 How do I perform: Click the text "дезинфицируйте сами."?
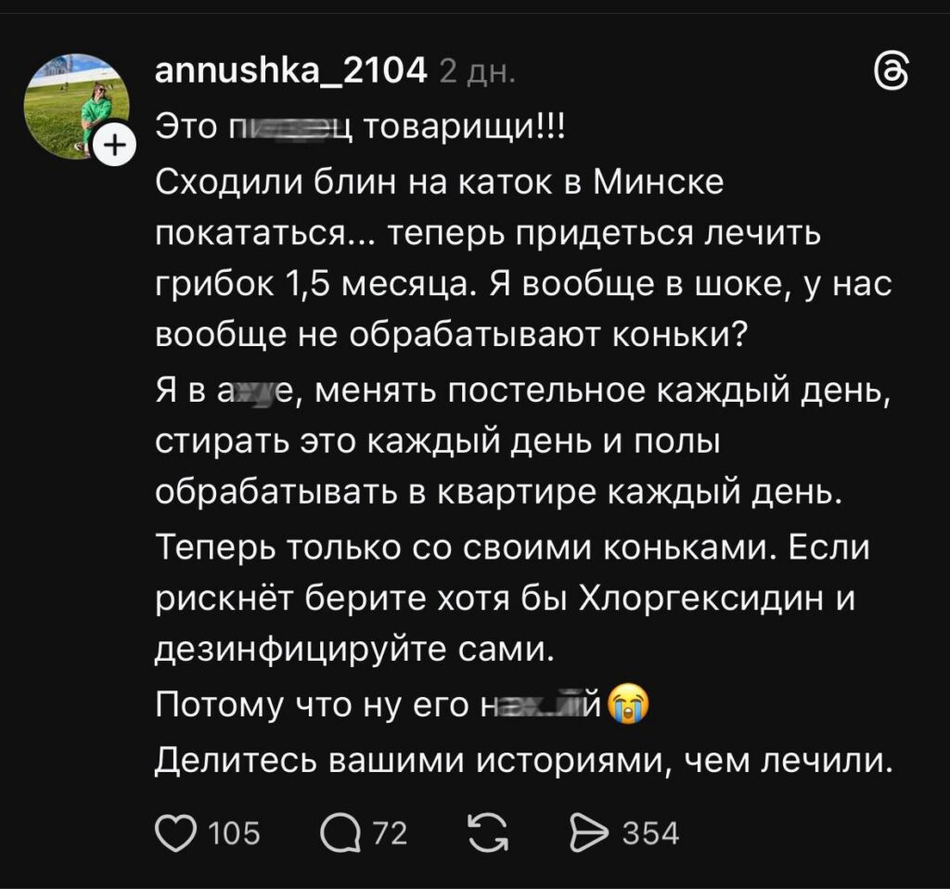point(353,652)
